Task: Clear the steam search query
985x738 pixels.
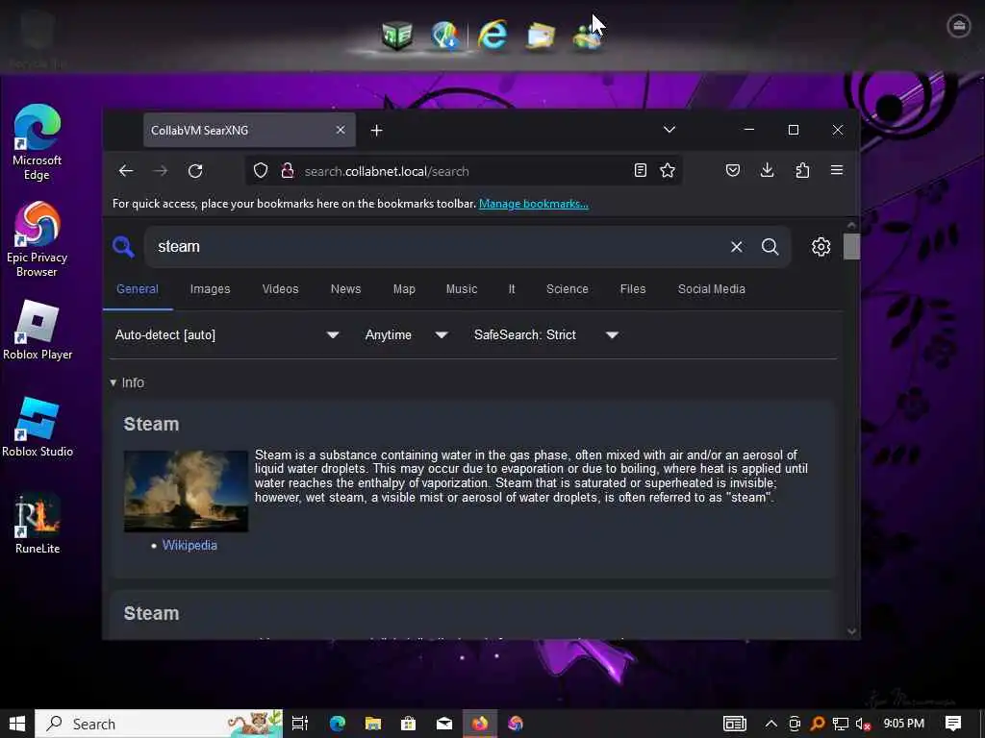Action: (x=736, y=247)
